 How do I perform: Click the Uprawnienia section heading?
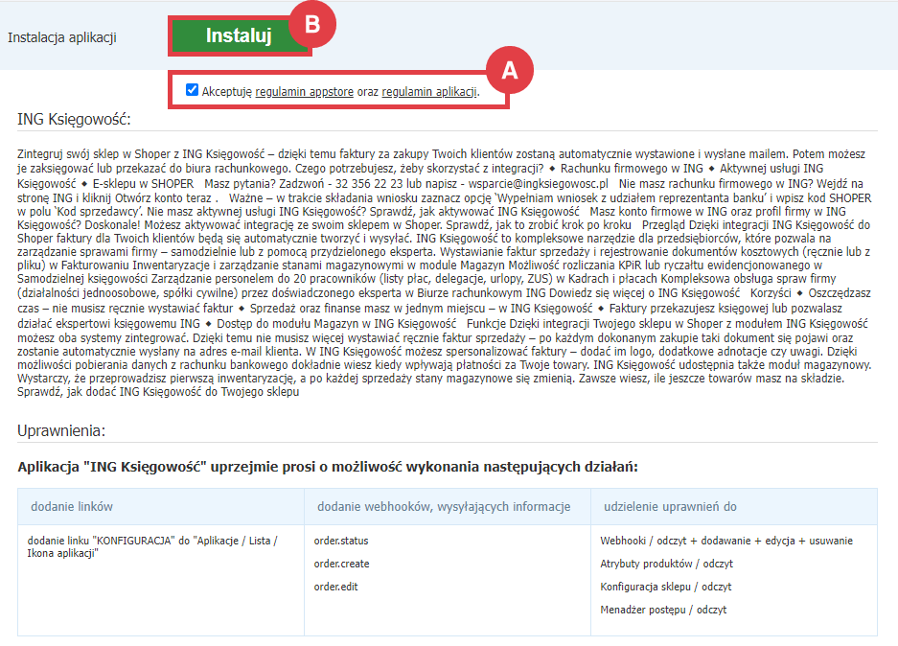(61, 430)
